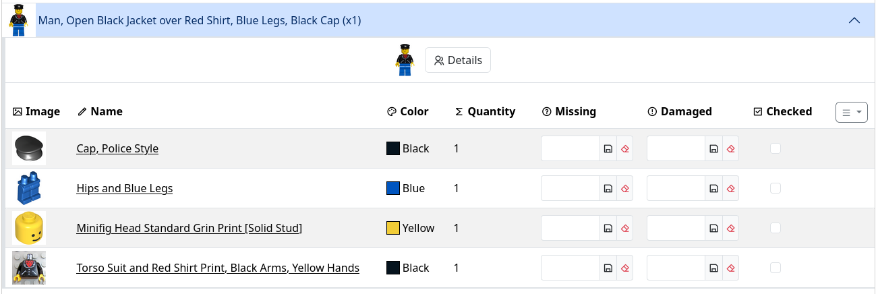
Task: Mark Hips and Blue Legs as checked
Action: click(775, 188)
